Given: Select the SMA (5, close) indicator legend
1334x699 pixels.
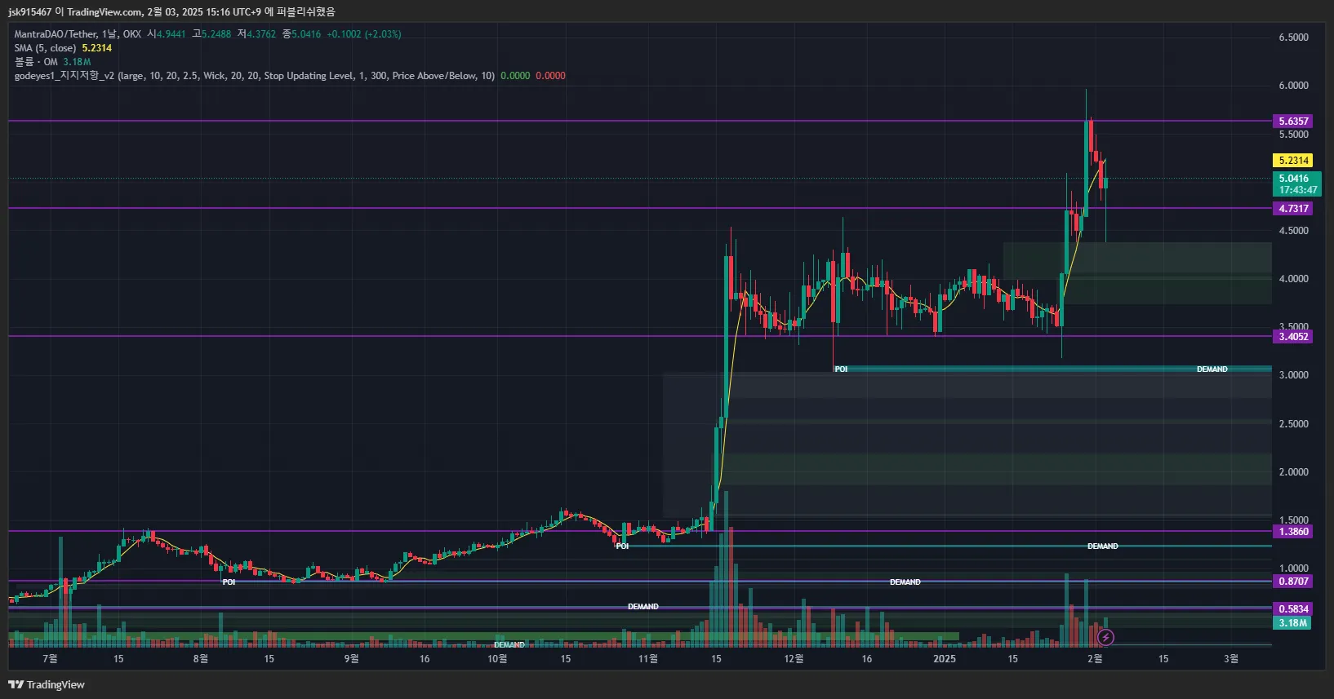Looking at the screenshot, I should click(45, 48).
